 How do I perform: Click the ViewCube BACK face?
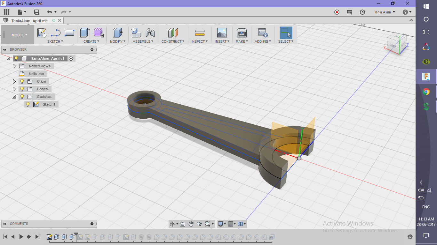coord(393,46)
